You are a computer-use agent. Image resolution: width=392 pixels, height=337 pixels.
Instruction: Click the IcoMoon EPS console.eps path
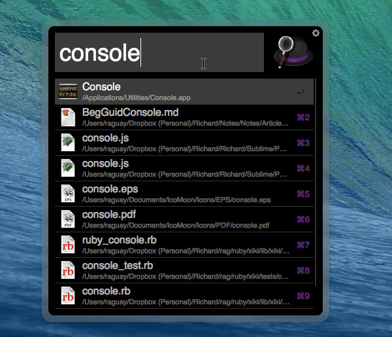[x=176, y=200]
